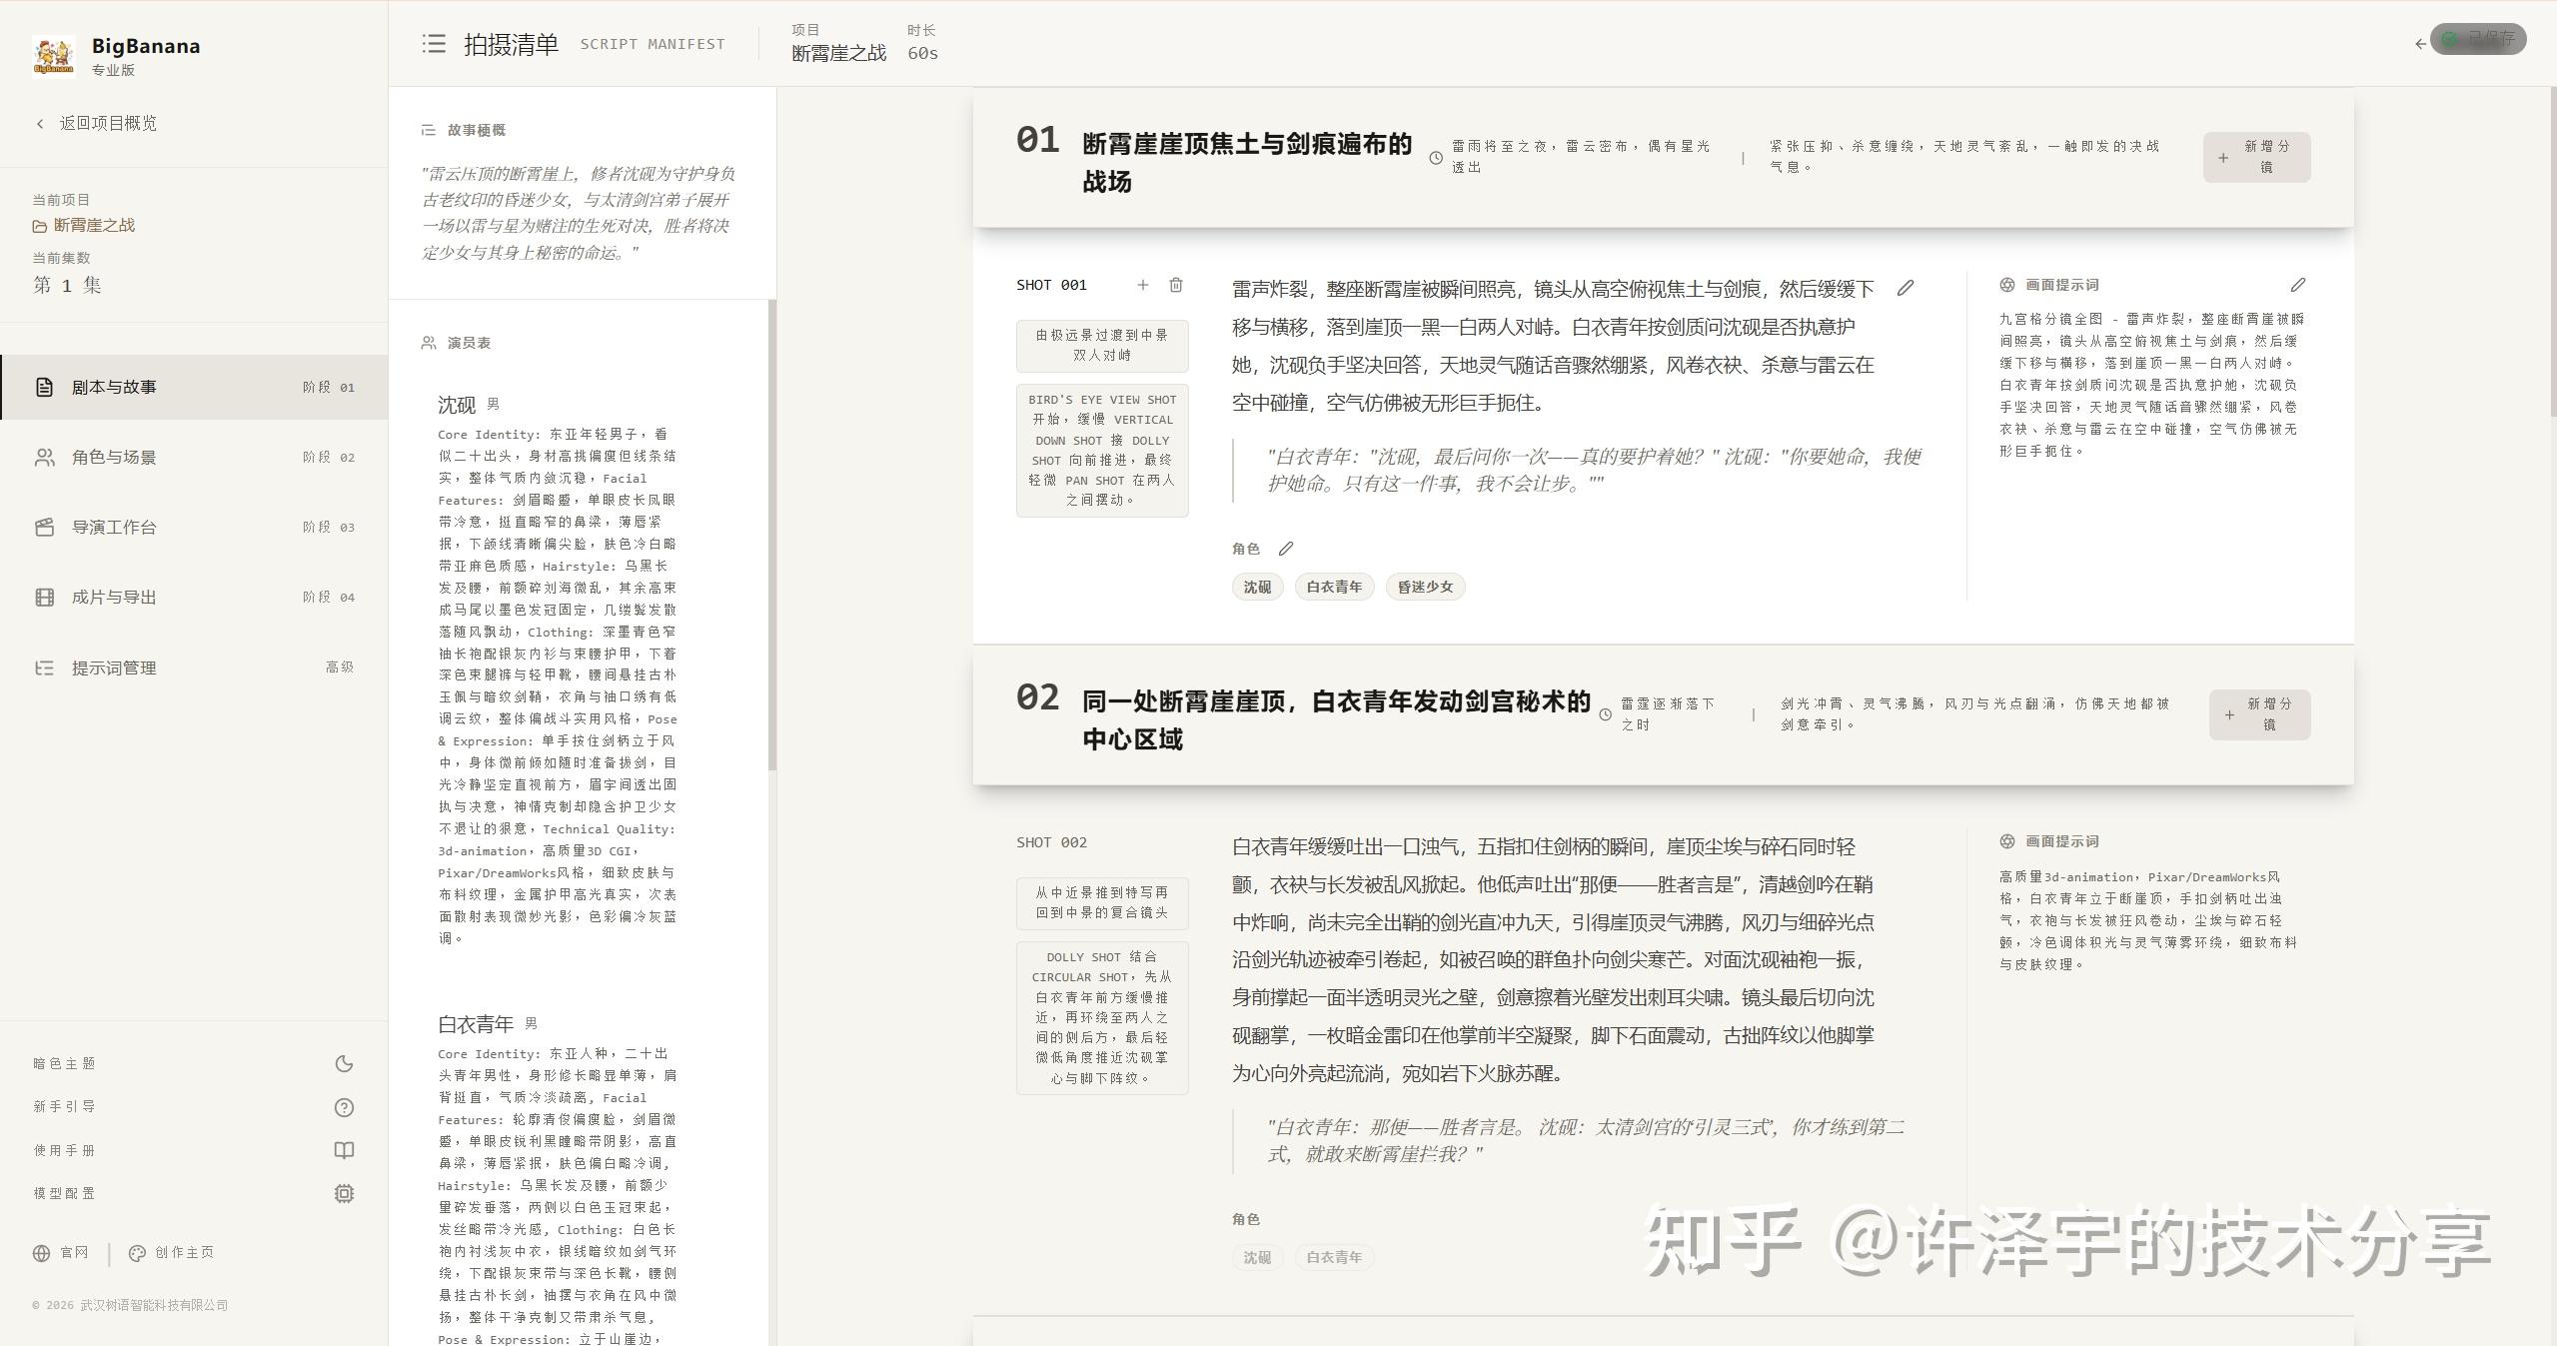Click the clock icon in scene 02 header
The height and width of the screenshot is (1346, 2557).
[x=1606, y=714]
